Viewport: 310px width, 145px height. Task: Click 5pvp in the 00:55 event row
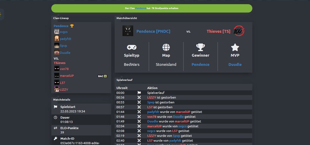coord(151,102)
